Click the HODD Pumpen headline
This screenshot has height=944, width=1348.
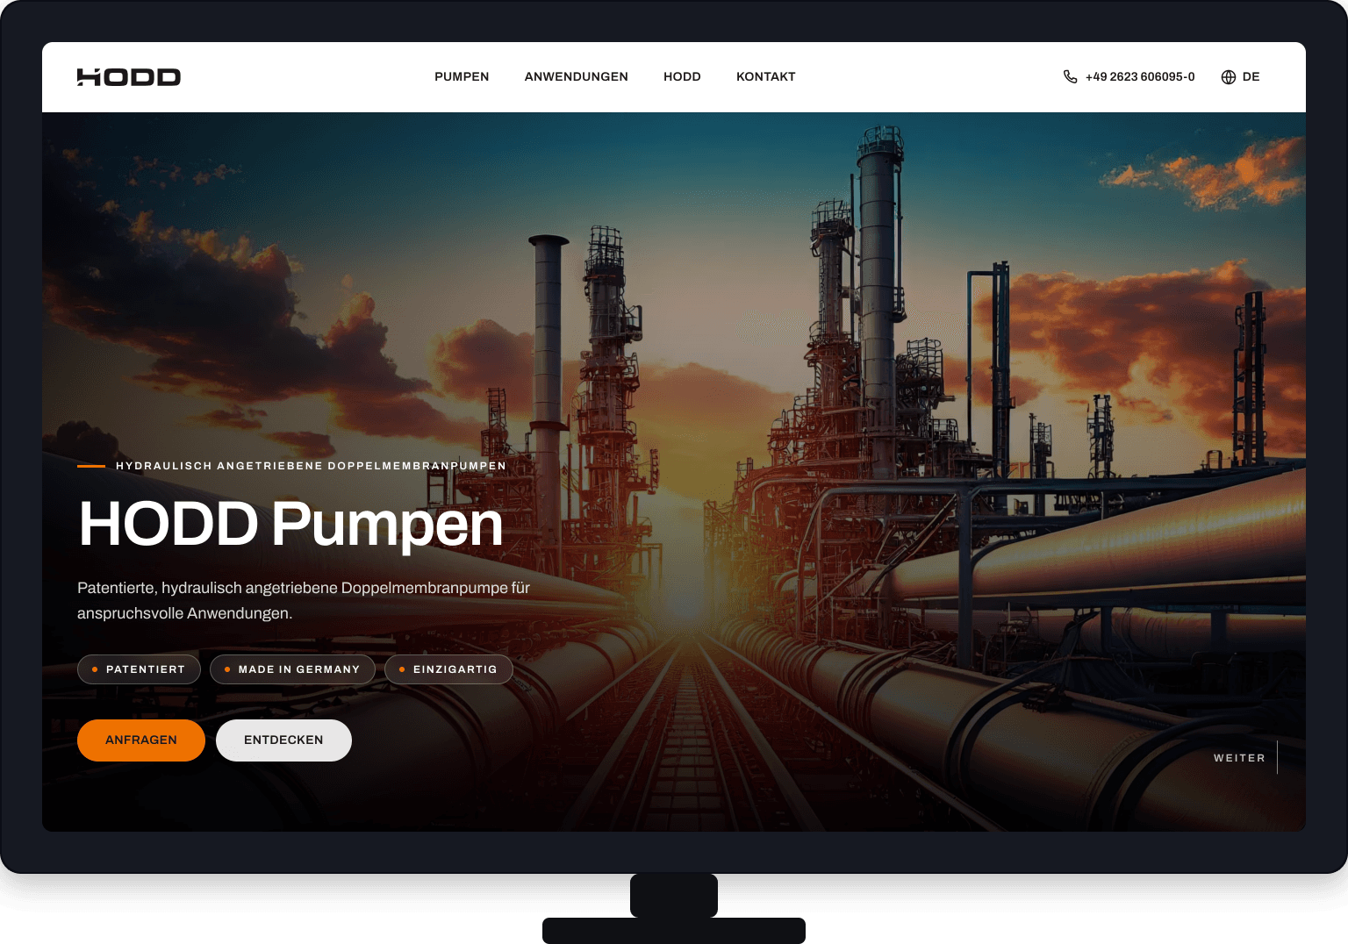point(291,525)
